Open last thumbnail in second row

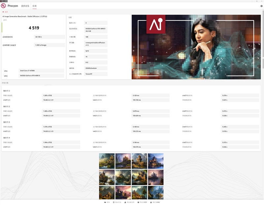pyautogui.click(x=156, y=177)
